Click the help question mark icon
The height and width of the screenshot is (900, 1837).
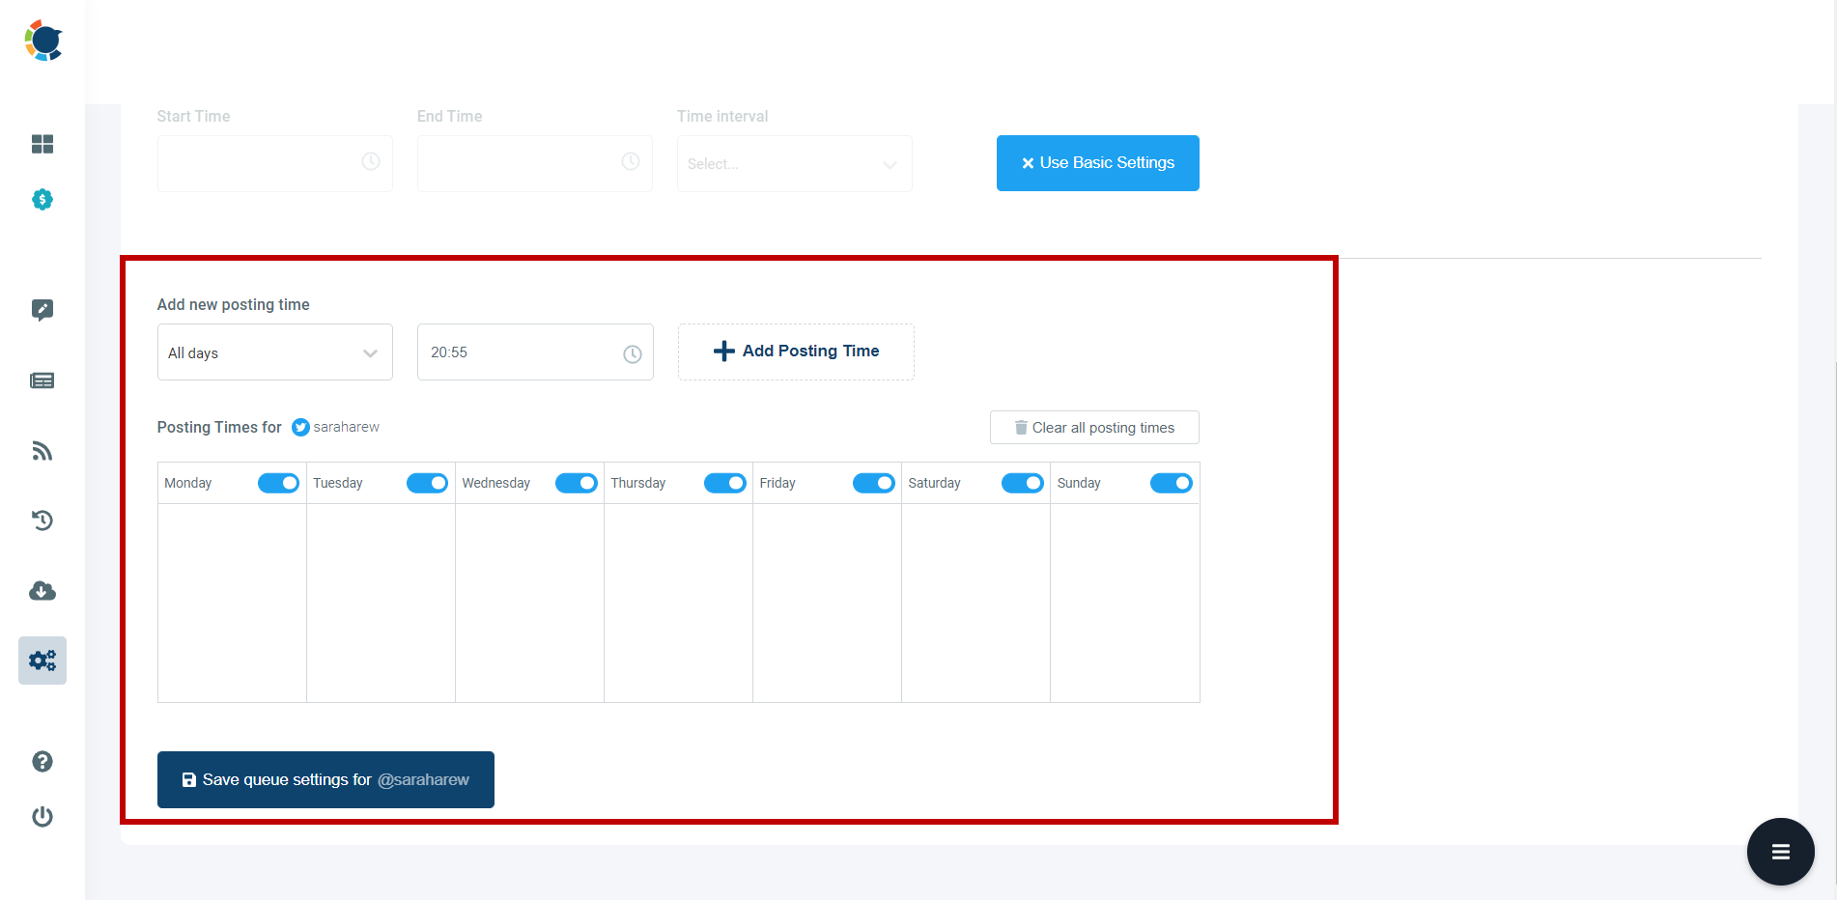click(x=42, y=761)
